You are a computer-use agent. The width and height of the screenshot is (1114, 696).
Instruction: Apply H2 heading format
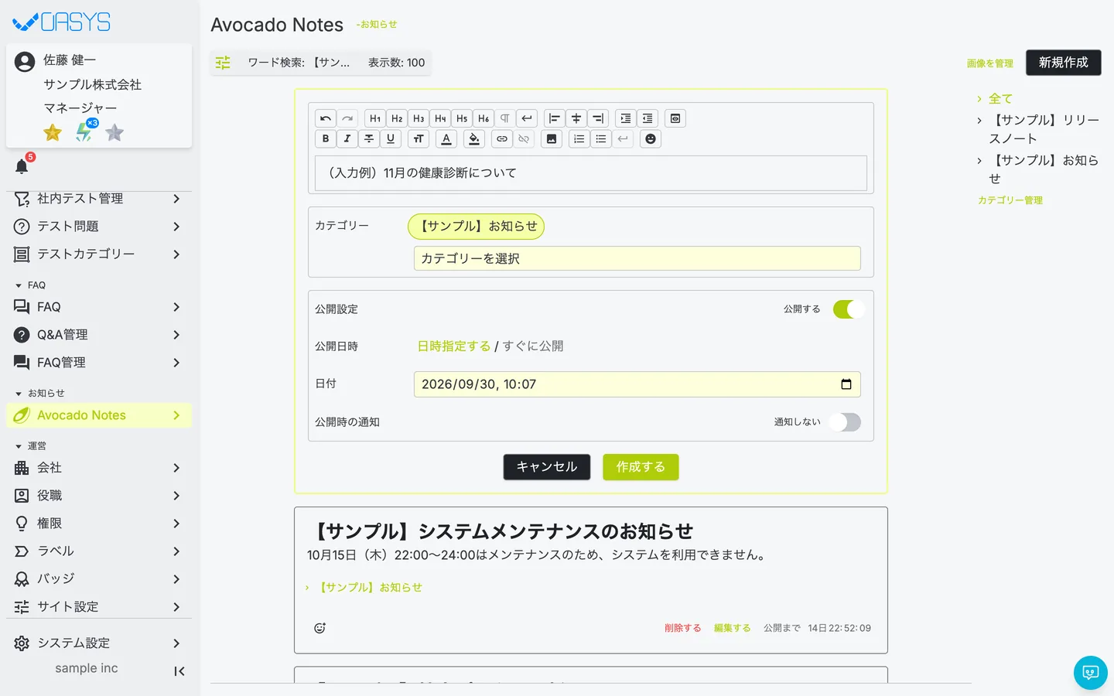(x=397, y=118)
